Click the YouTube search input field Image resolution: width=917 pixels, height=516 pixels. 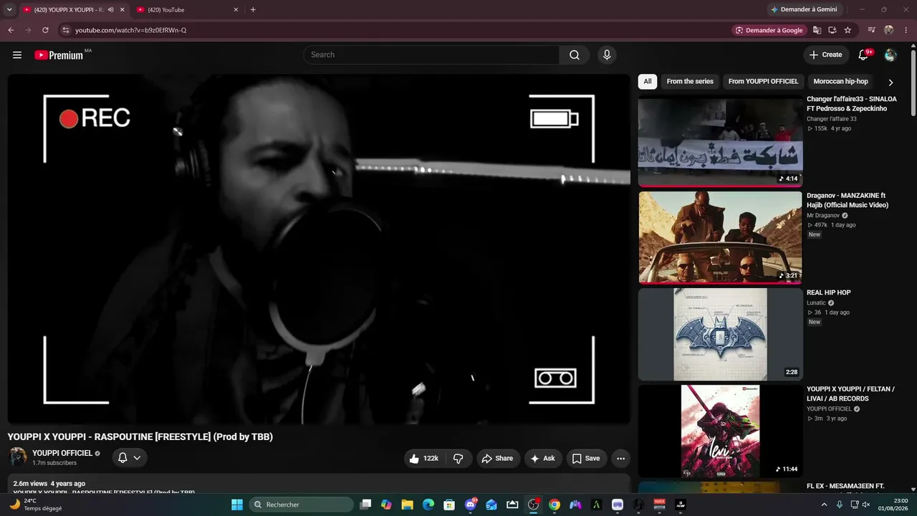click(431, 55)
